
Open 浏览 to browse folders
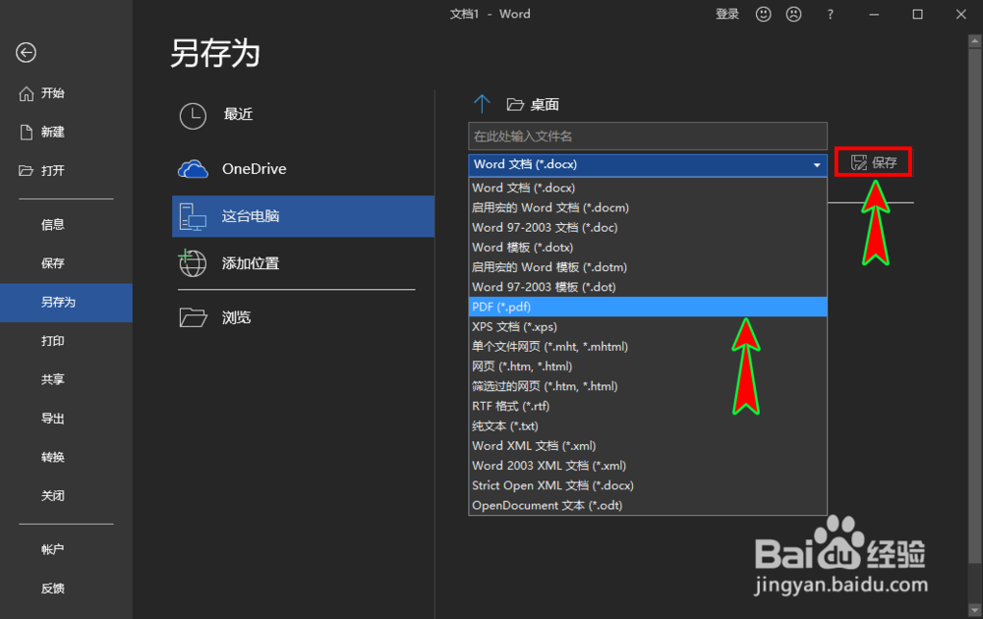303,317
